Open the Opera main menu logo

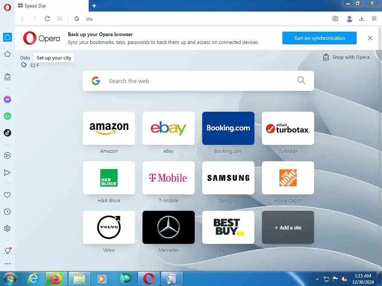tap(7, 7)
